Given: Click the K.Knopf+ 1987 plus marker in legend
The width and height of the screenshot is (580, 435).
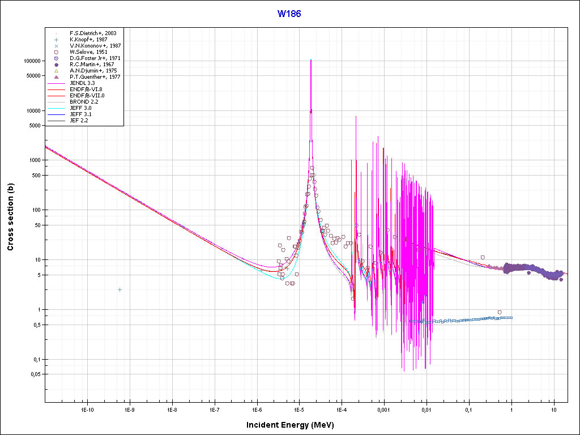Looking at the screenshot, I should tap(56, 40).
